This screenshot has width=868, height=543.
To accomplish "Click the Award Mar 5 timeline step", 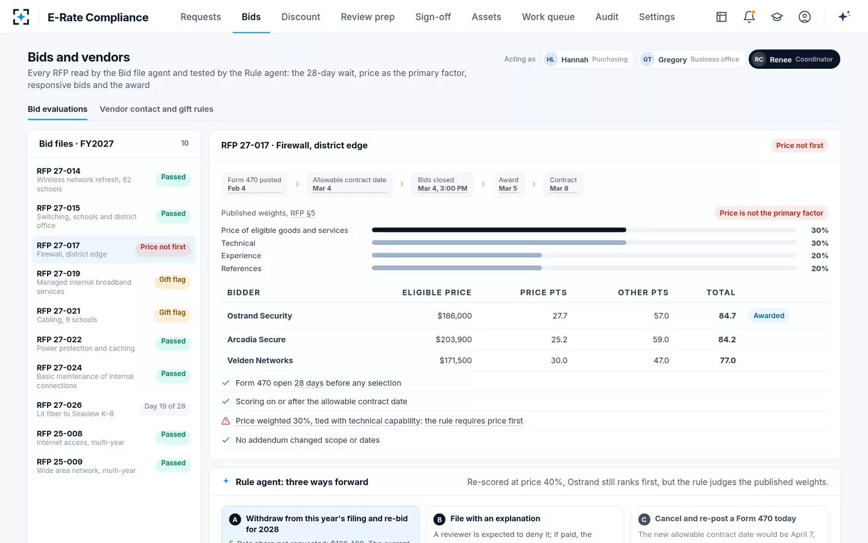I will click(x=508, y=184).
